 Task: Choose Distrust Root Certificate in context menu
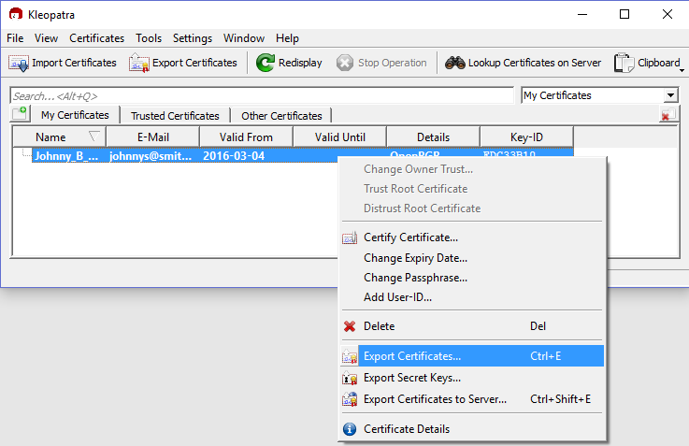click(472, 209)
